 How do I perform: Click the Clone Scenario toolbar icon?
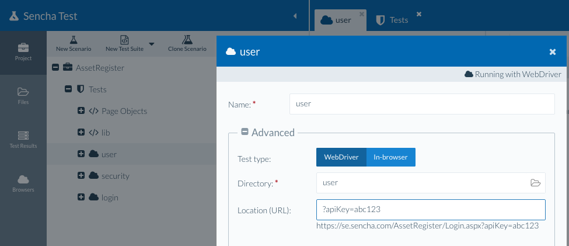(187, 40)
